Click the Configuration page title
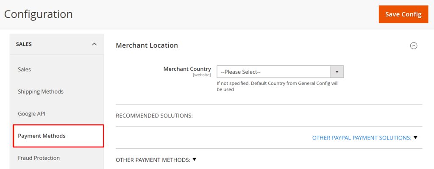Image resolution: width=434 pixels, height=169 pixels. pos(39,14)
